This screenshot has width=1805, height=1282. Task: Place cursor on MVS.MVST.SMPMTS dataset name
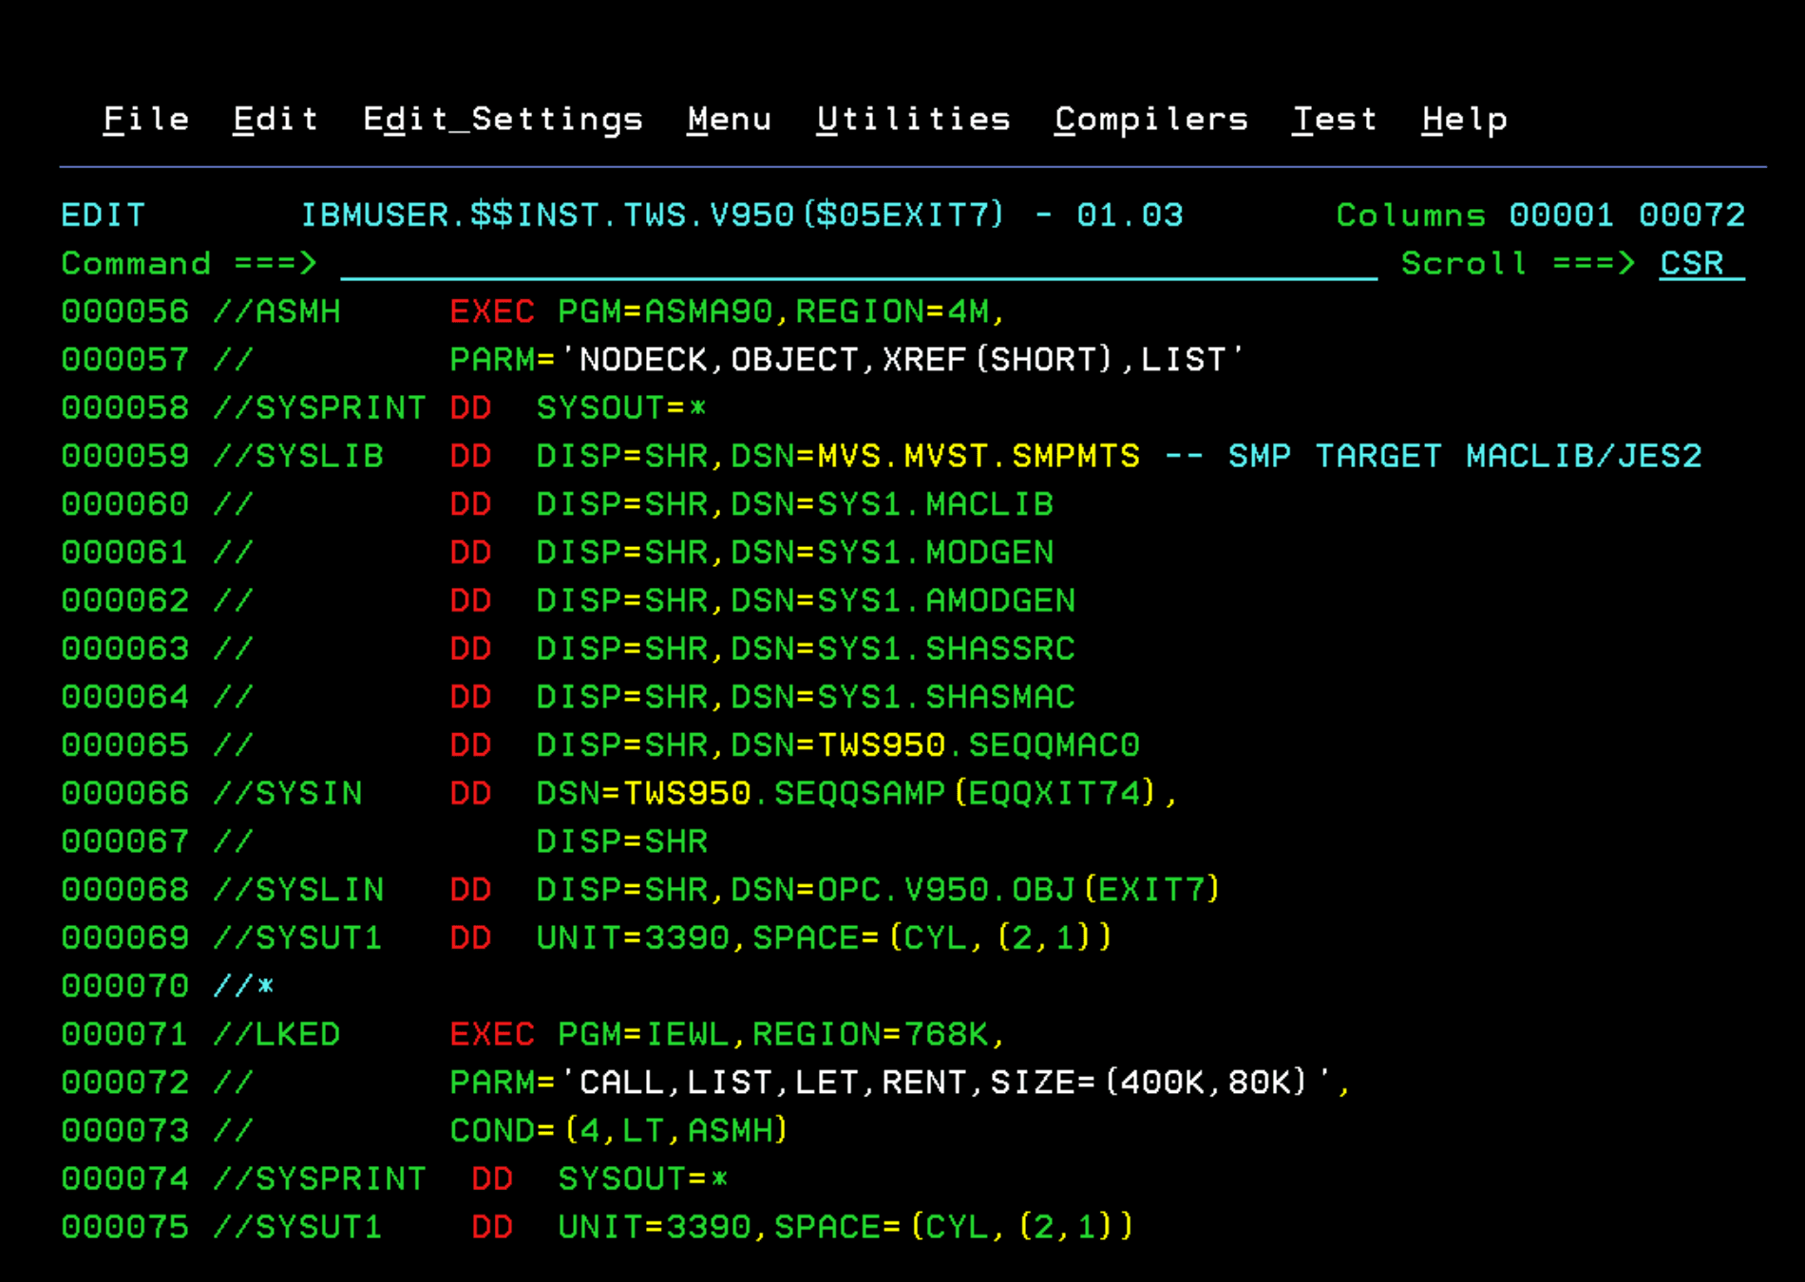[978, 457]
